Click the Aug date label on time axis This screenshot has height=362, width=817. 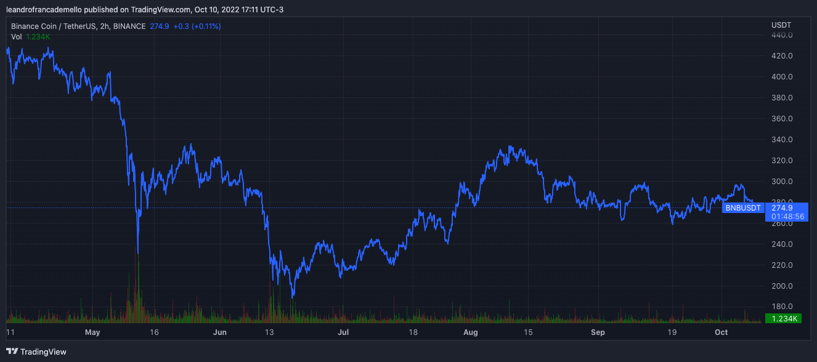[470, 332]
